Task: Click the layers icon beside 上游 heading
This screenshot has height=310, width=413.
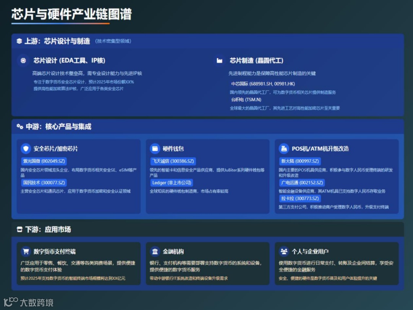Action: 19,41
